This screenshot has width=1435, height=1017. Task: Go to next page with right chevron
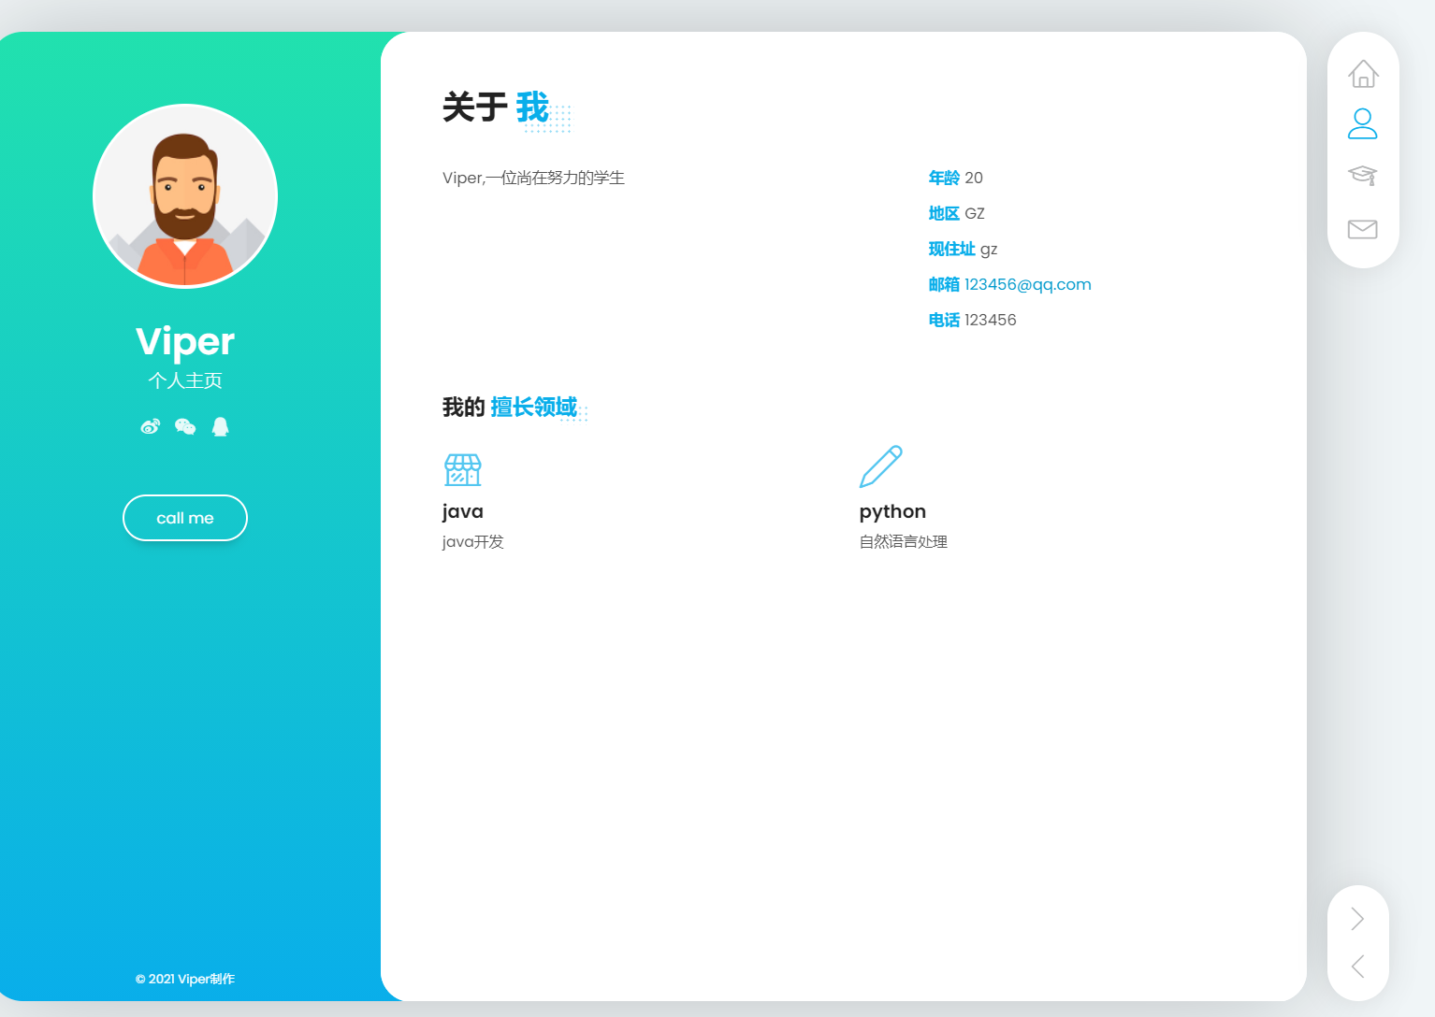point(1357,919)
